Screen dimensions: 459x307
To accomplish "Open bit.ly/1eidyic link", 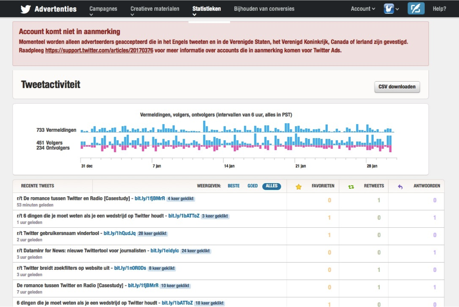I will click(x=165, y=251).
